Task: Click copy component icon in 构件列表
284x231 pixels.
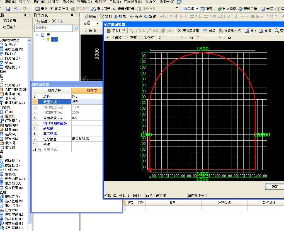Action: (60, 21)
